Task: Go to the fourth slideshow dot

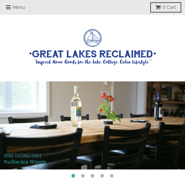Action: [102, 176]
